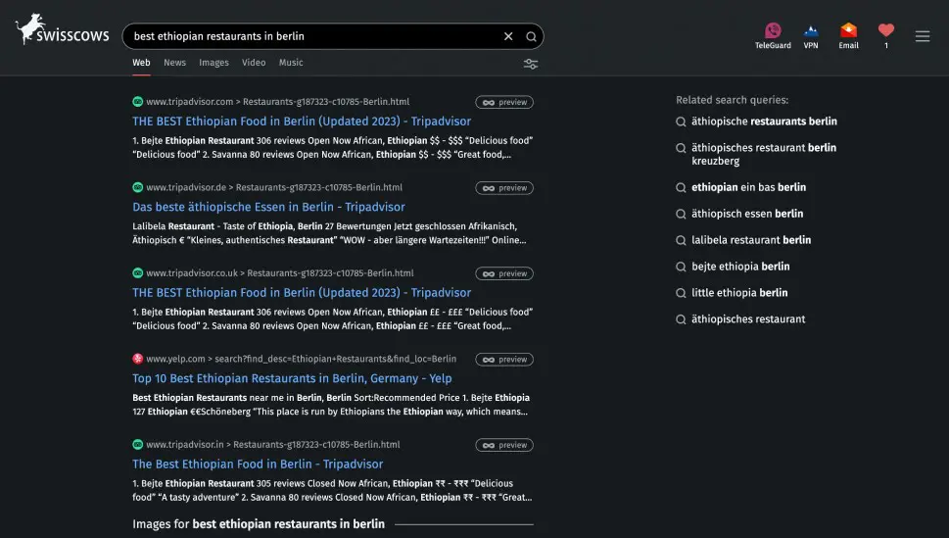Screen dimensions: 949x538
Task: Click the 'Related search queries:' label
Action: tap(732, 100)
